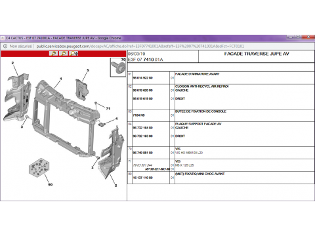Viewport: 315px width, 236px height.
Task: Click DROIT under PLAQUE SUPPORT FACADE AV
Action: pyautogui.click(x=180, y=136)
